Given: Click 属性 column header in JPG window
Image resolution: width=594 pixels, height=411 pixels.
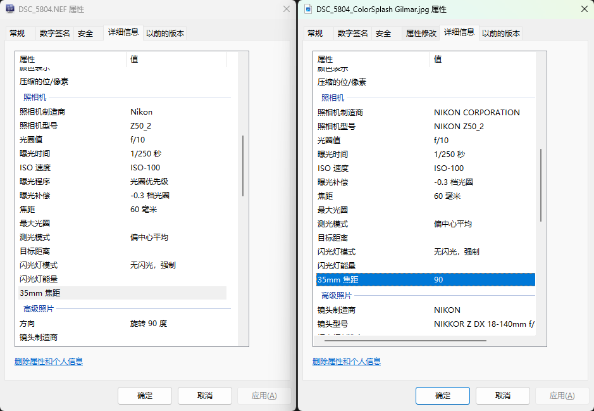Looking at the screenshot, I should coord(371,59).
